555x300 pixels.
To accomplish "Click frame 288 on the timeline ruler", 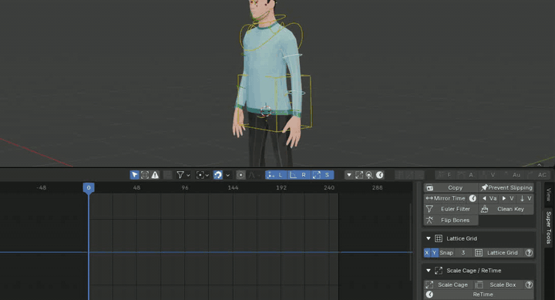I will [377, 187].
